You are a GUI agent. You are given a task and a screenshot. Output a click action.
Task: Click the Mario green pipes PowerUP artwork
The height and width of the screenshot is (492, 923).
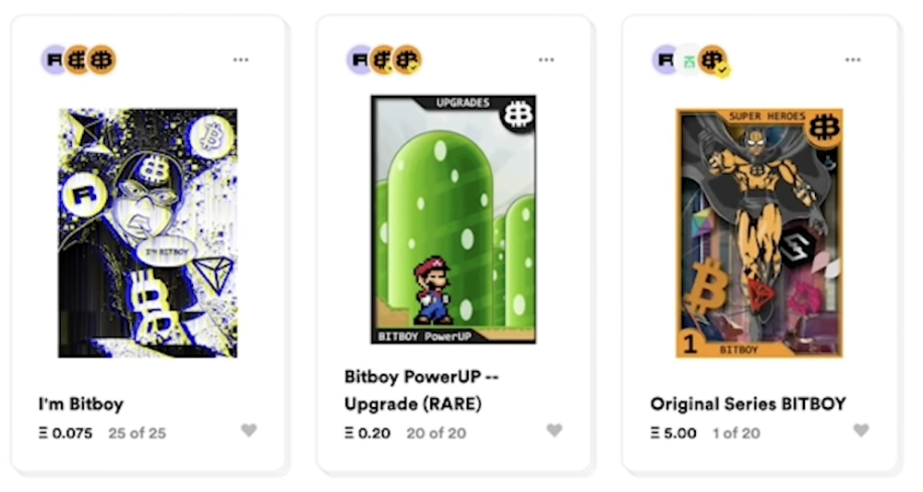click(453, 220)
